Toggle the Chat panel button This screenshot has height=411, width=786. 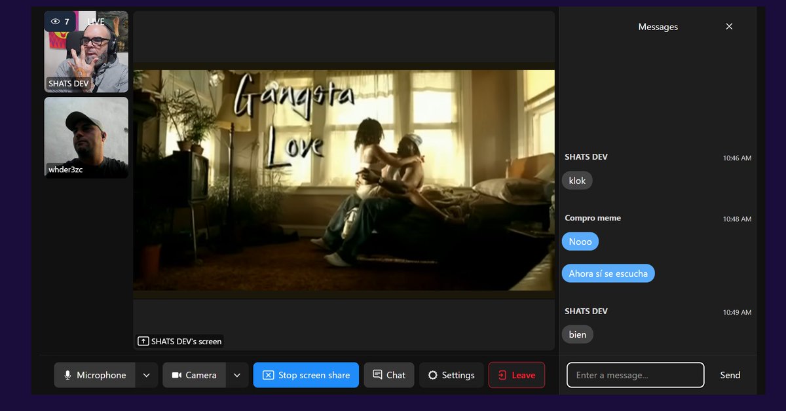click(389, 375)
